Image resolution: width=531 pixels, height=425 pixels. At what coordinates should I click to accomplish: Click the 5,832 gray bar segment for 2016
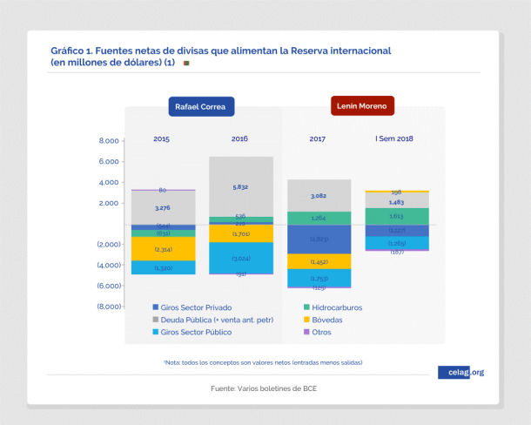click(x=240, y=186)
